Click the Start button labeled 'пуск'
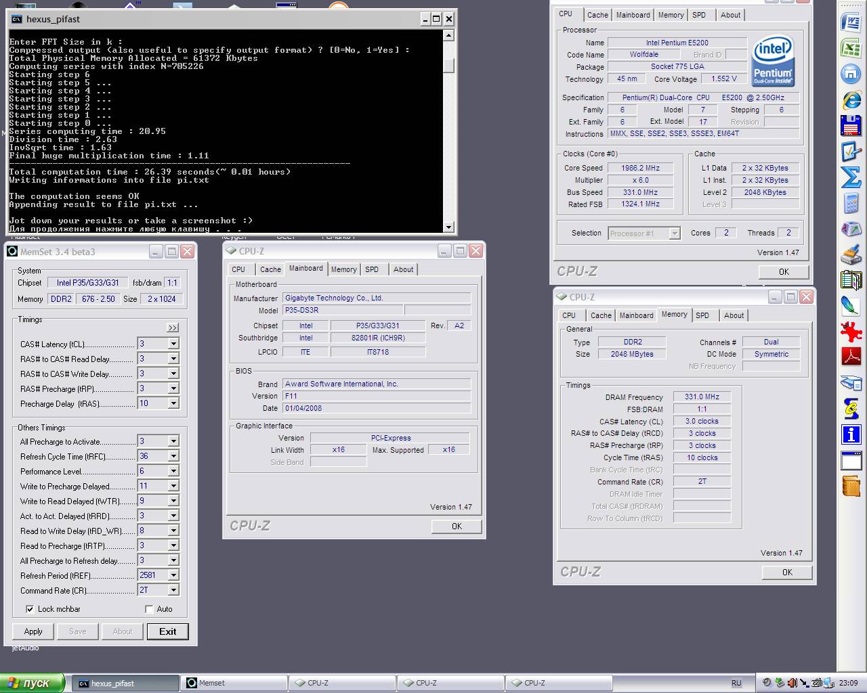This screenshot has height=693, width=867. point(33,683)
